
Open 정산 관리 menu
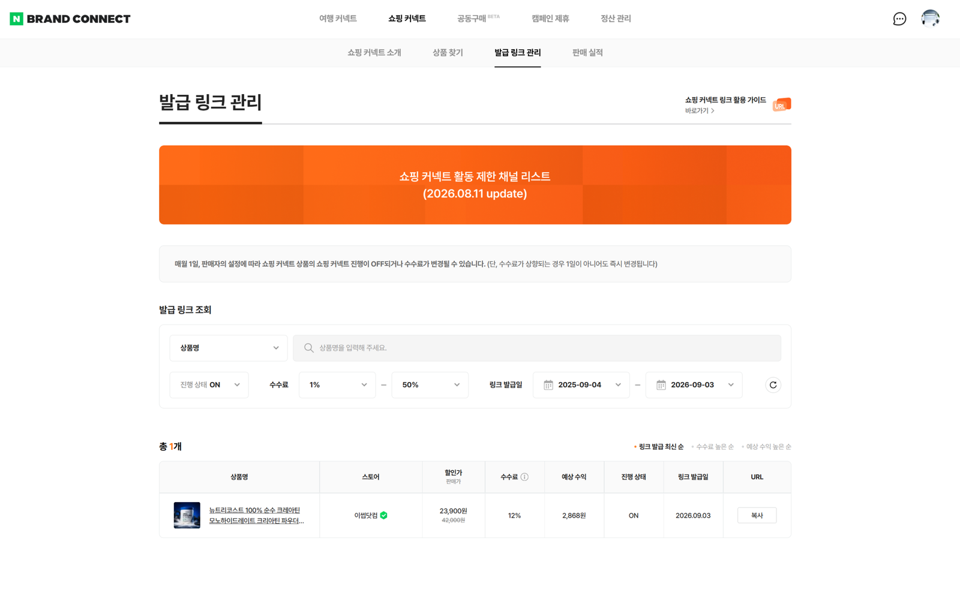(616, 19)
